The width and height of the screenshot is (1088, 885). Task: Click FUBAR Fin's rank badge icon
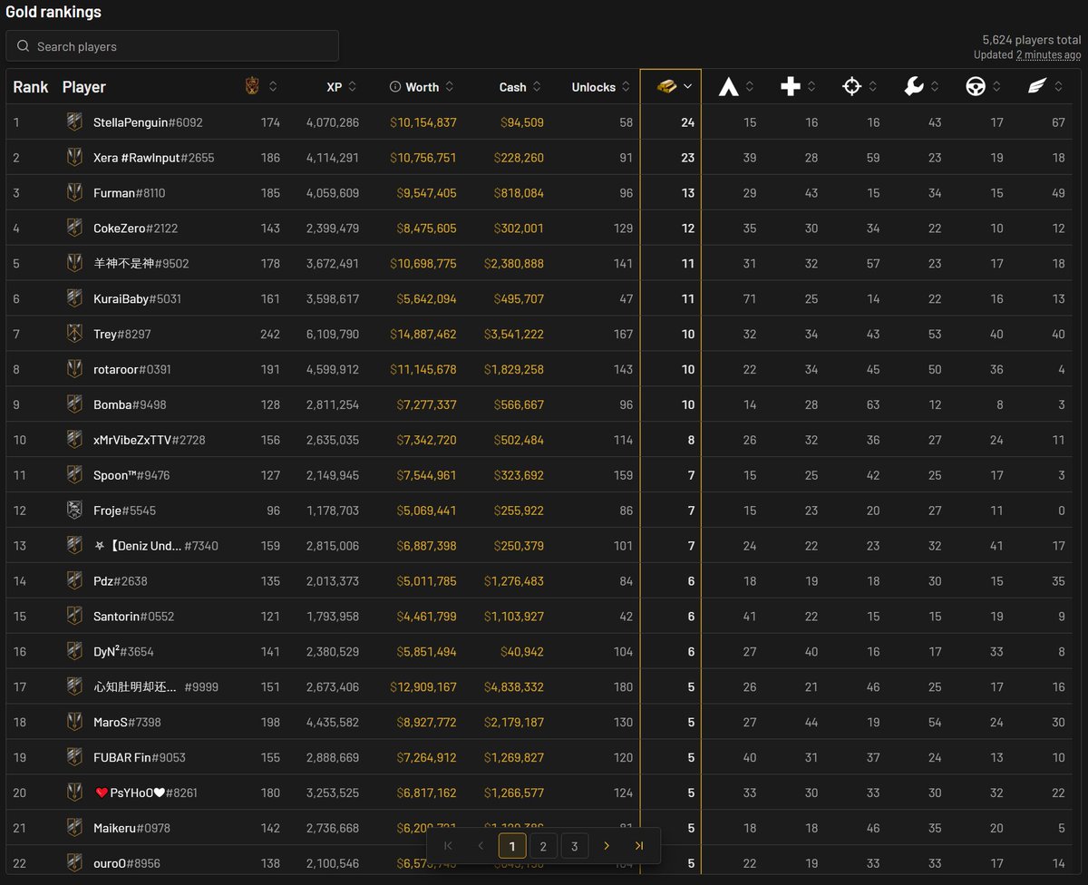tap(74, 757)
